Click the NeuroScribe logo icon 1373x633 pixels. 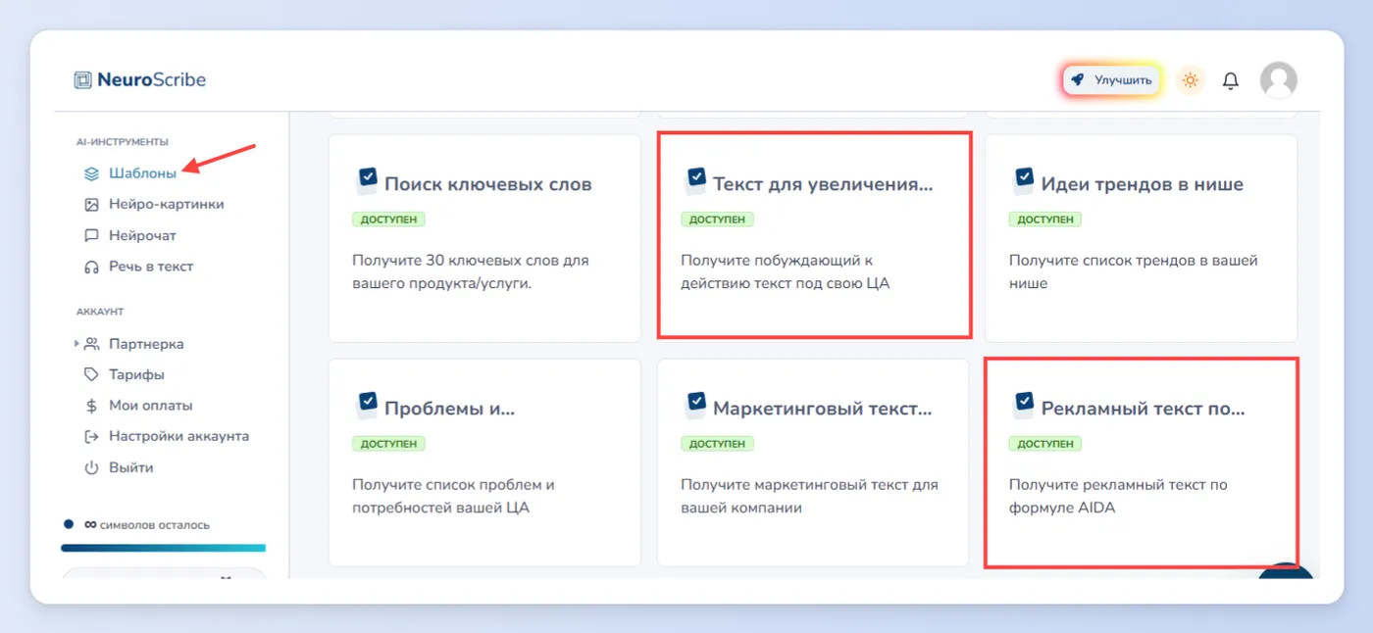coord(82,80)
